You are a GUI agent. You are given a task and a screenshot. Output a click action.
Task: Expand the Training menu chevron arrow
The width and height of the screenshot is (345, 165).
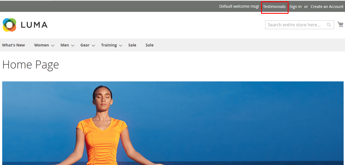121,45
